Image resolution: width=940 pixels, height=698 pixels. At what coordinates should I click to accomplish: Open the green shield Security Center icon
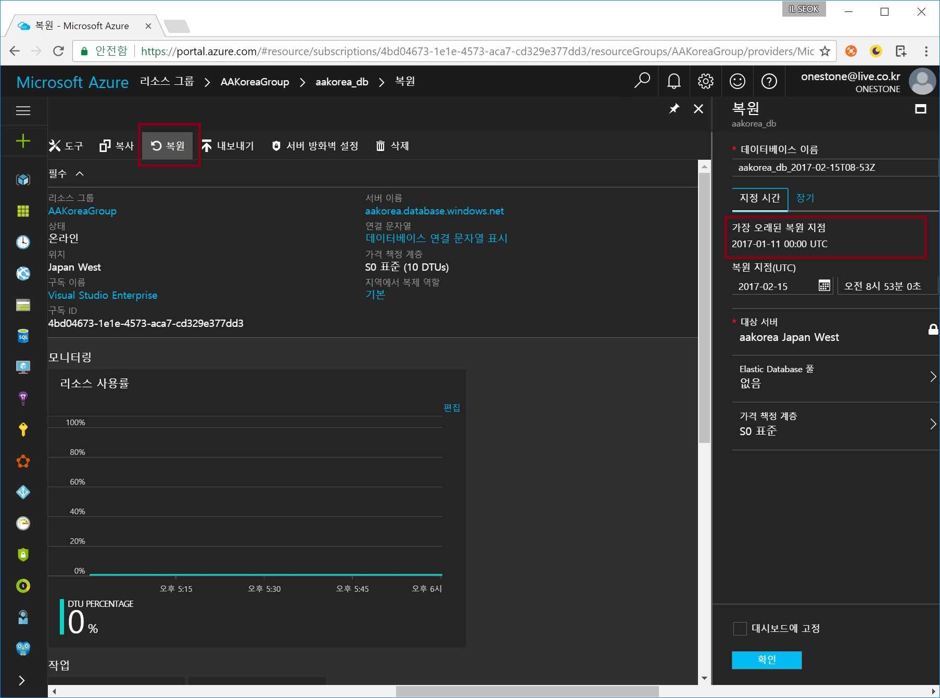tap(23, 554)
